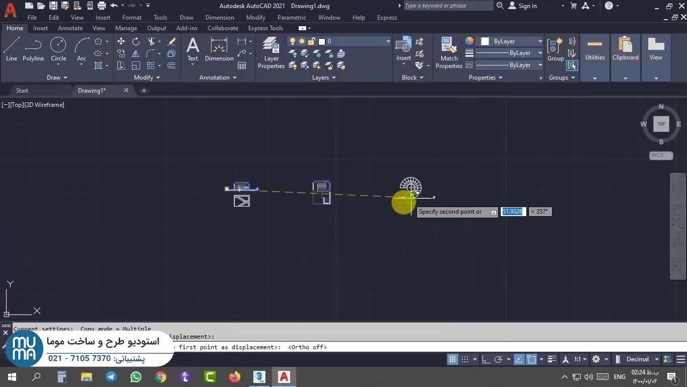Click the Move tool in Modify panel

[121, 41]
